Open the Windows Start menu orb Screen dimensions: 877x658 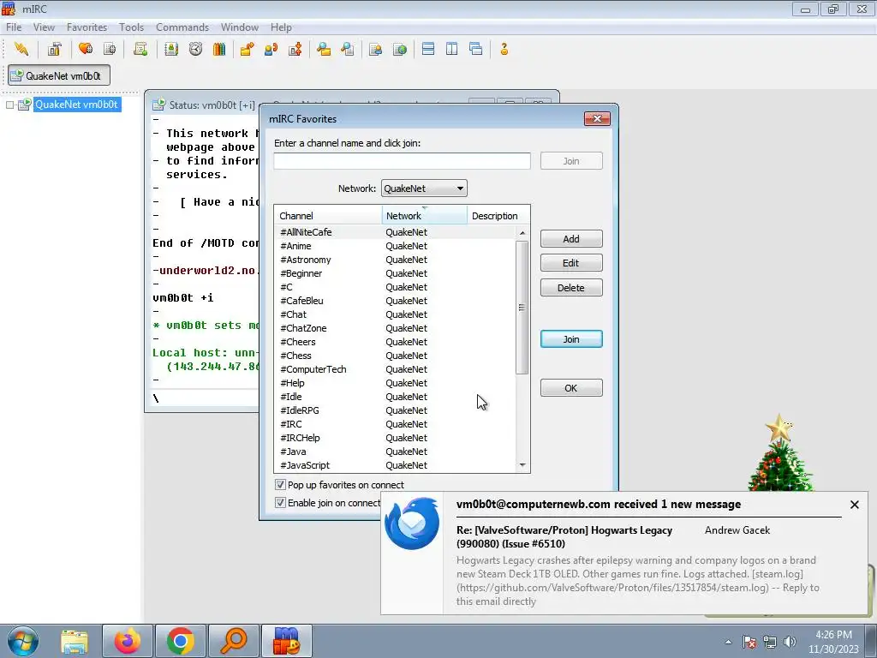pos(23,641)
